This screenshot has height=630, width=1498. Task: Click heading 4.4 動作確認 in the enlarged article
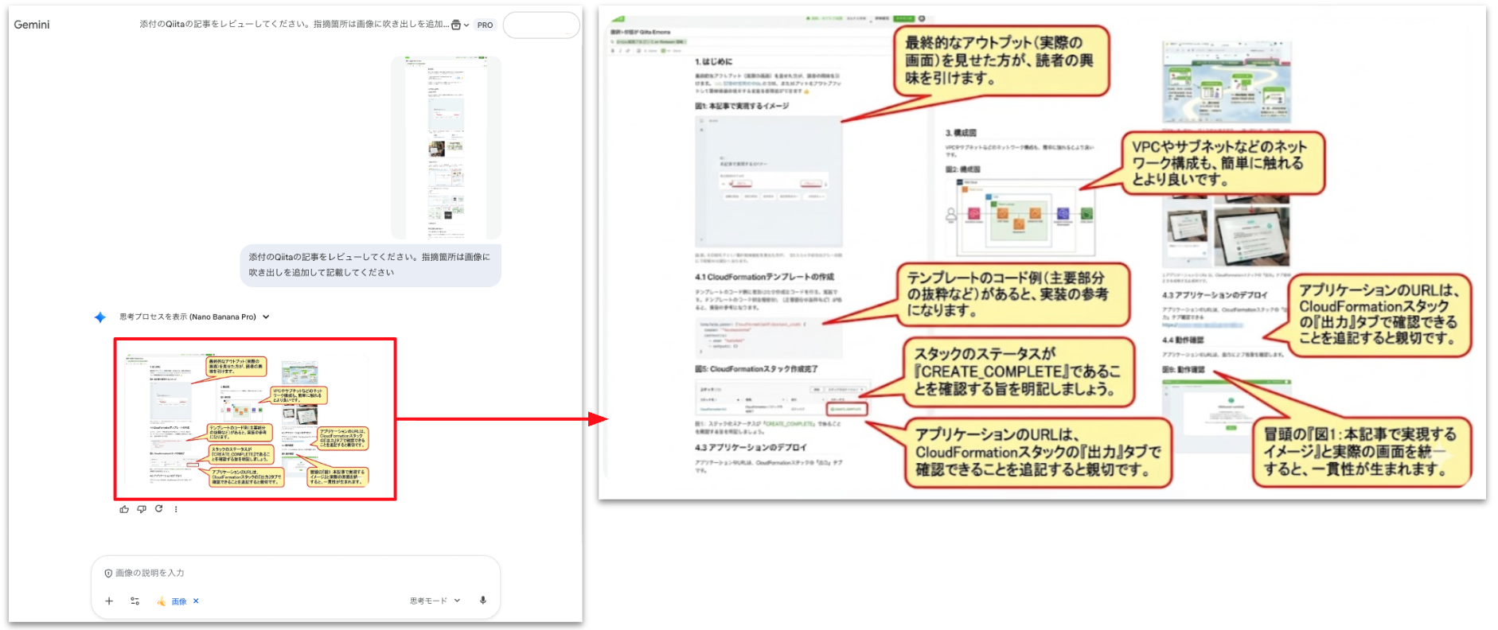point(1183,340)
